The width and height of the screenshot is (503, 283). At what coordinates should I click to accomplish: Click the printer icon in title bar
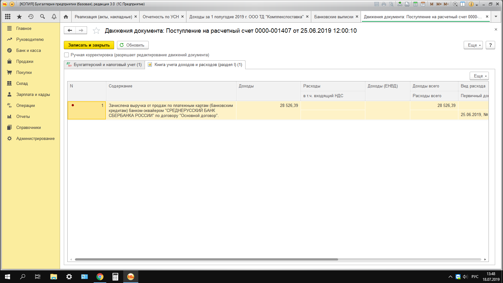384,4
